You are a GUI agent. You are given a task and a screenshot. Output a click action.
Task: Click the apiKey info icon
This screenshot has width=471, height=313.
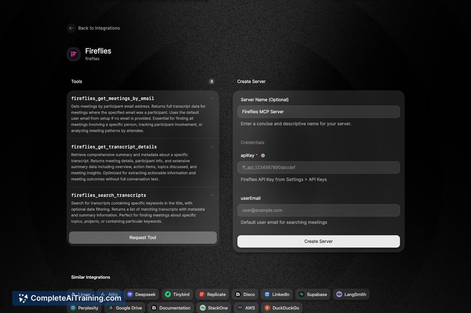(x=263, y=156)
